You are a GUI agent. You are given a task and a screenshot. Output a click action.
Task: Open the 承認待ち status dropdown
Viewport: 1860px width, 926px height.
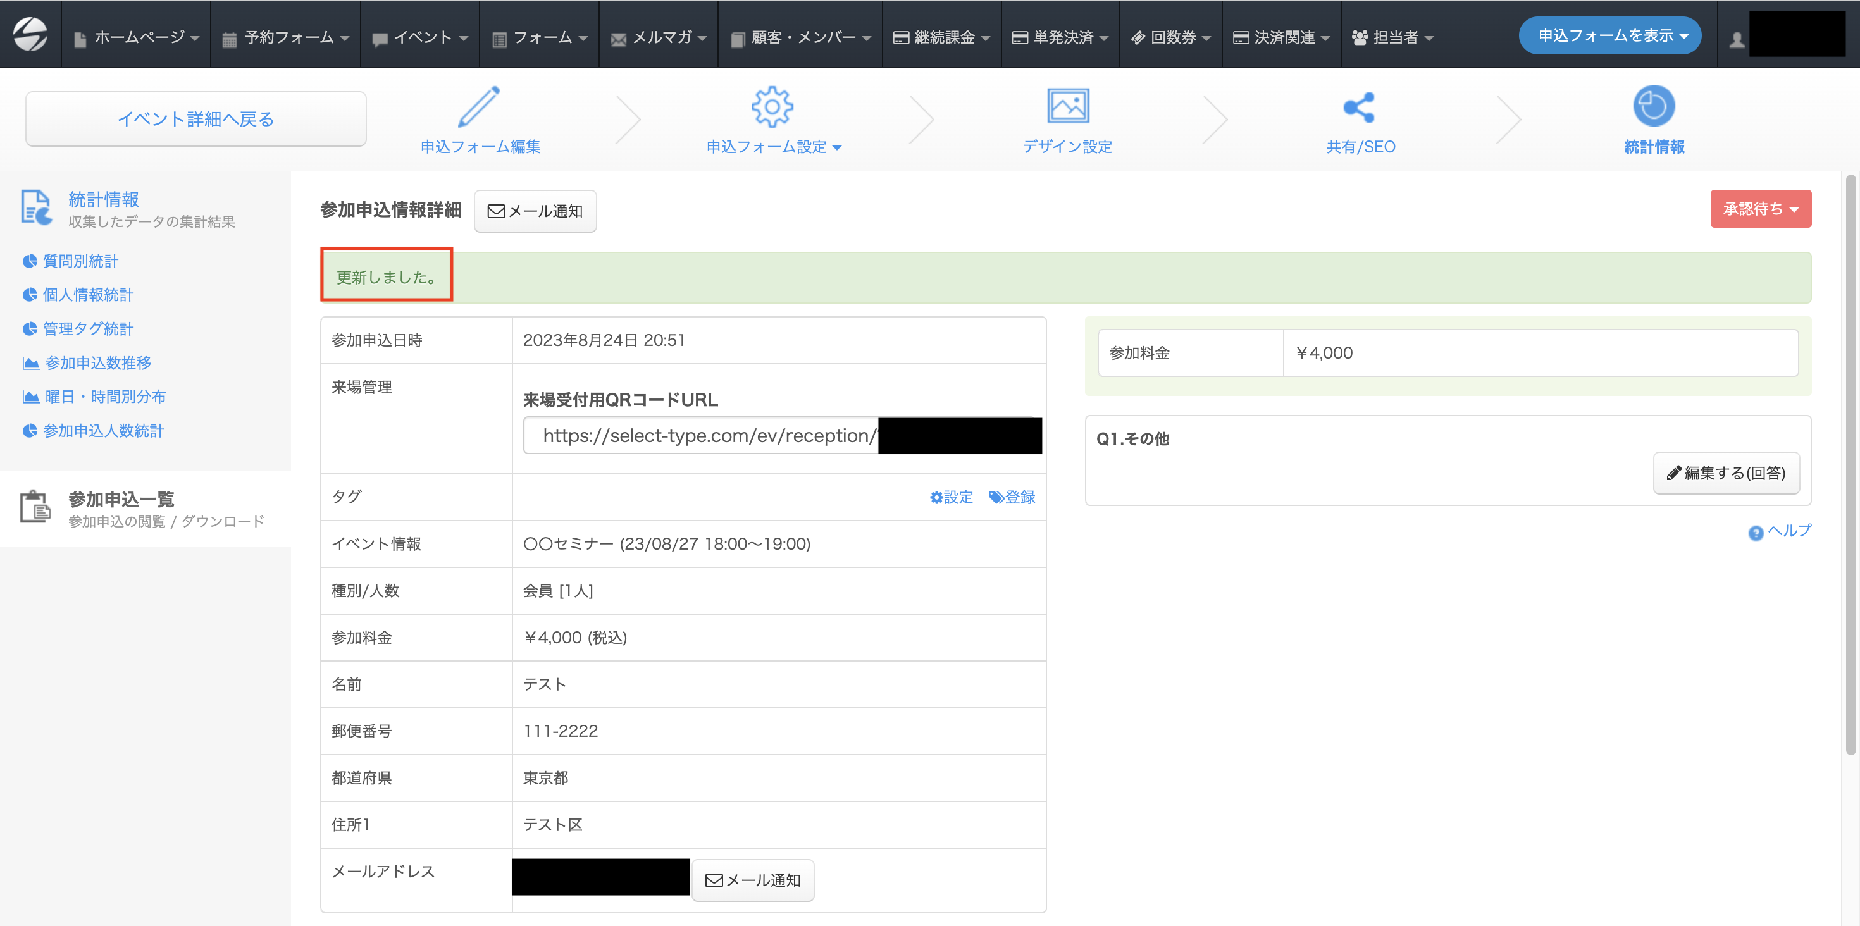pyautogui.click(x=1759, y=209)
